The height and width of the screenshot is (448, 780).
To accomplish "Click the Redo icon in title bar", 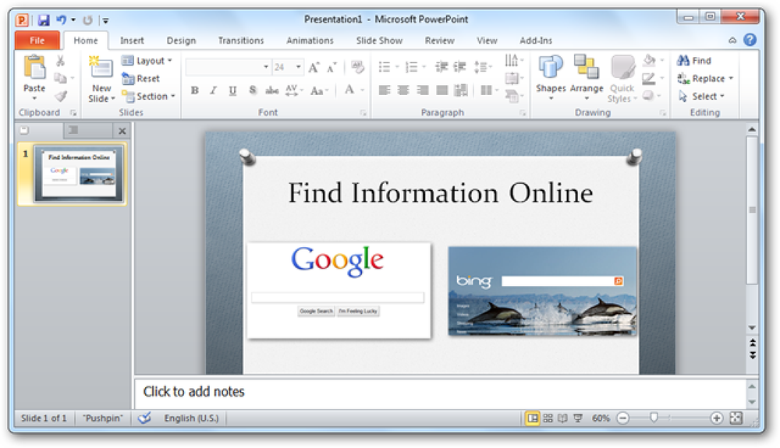I will click(x=87, y=19).
